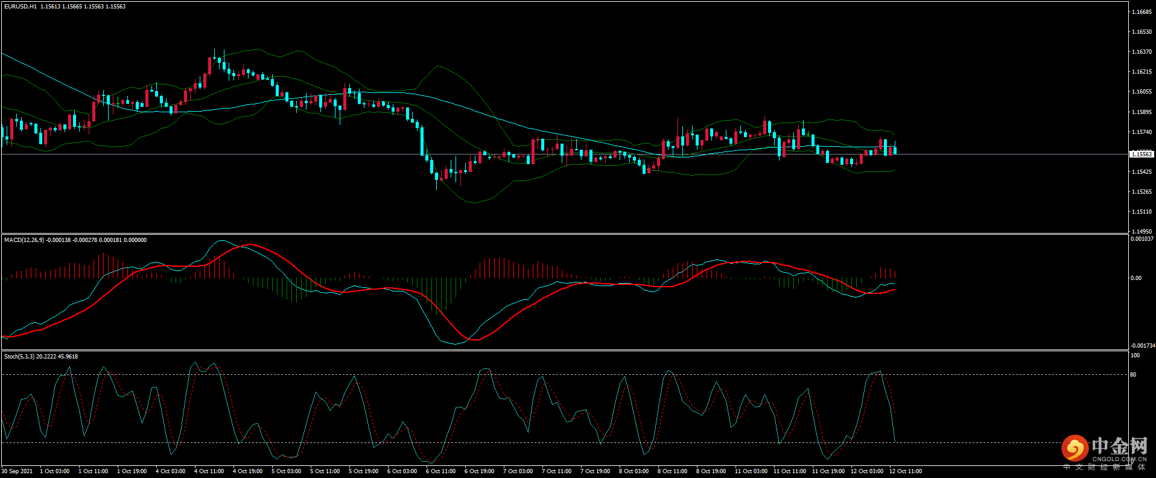Image resolution: width=1156 pixels, height=478 pixels.
Task: Click the 1.15425 price axis label
Action: click(x=1141, y=172)
